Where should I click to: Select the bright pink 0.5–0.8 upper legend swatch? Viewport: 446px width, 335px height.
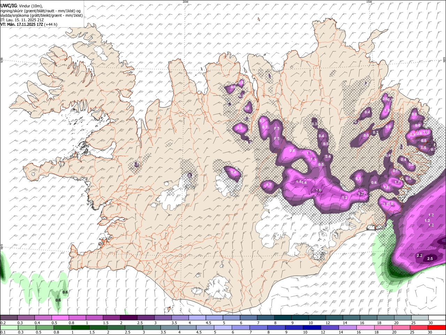[x=60, y=318]
